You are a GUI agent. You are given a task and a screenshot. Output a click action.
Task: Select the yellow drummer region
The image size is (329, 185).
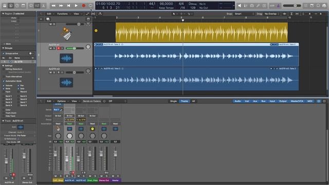click(x=202, y=32)
